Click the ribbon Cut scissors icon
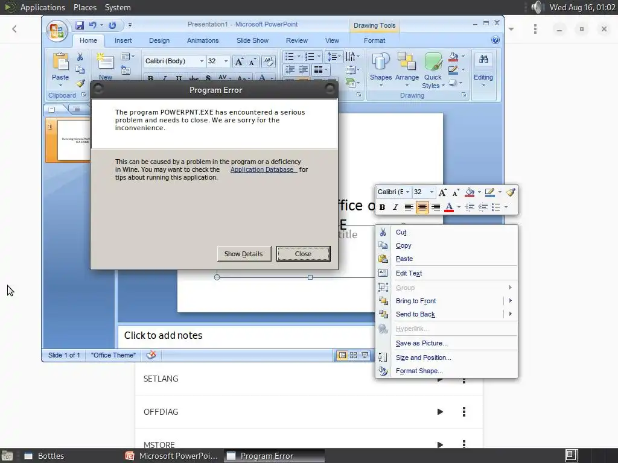 click(x=80, y=57)
